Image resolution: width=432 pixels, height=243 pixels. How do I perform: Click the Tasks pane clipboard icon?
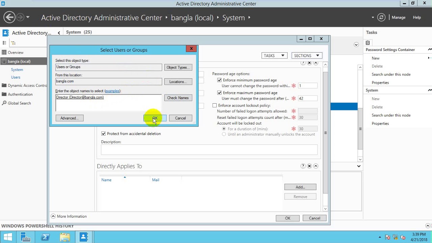point(368,43)
